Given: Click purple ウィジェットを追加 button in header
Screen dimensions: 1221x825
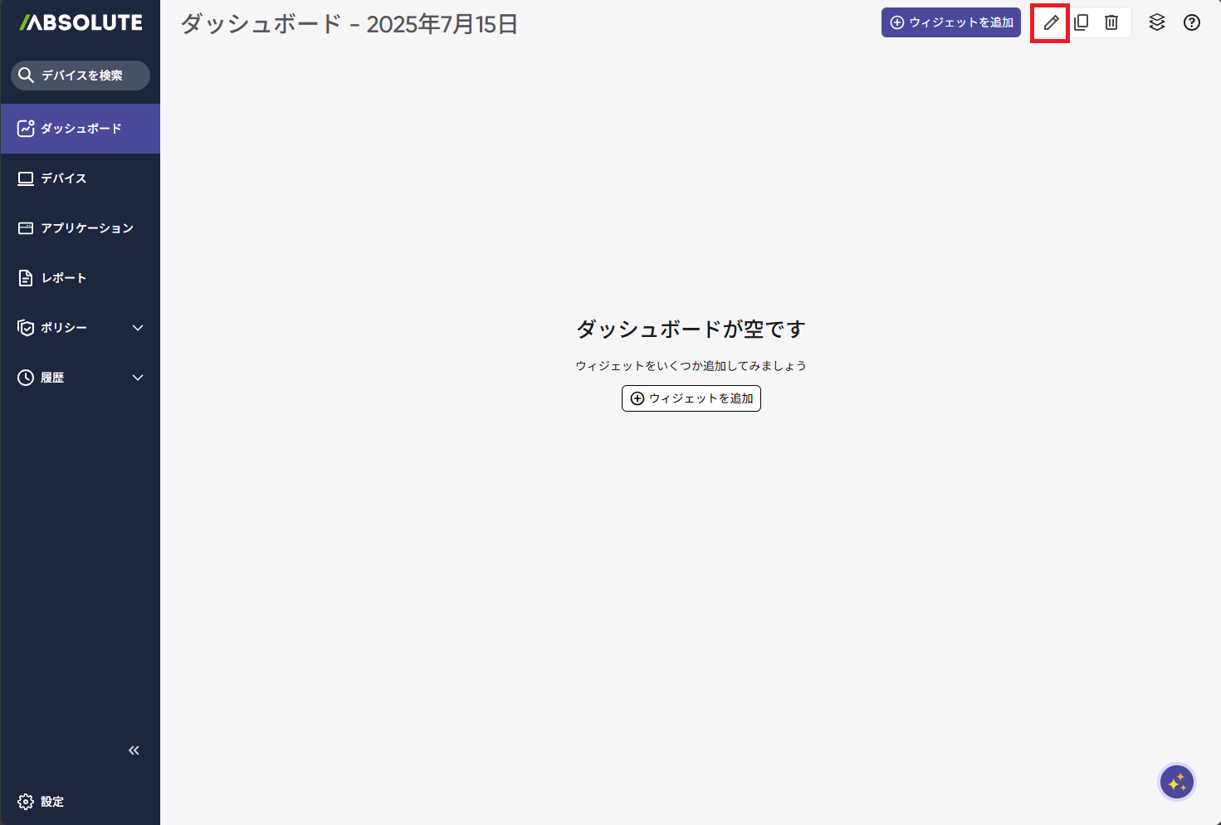Looking at the screenshot, I should (951, 23).
